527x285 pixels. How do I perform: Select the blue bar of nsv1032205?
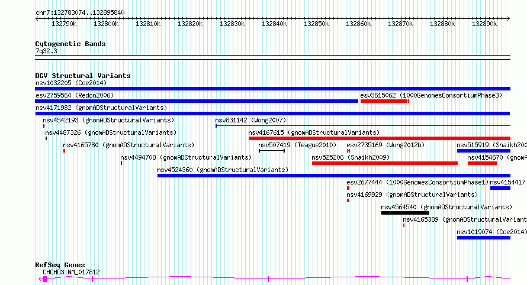tap(272, 89)
